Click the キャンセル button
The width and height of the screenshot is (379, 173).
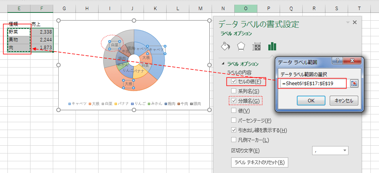tap(344, 100)
